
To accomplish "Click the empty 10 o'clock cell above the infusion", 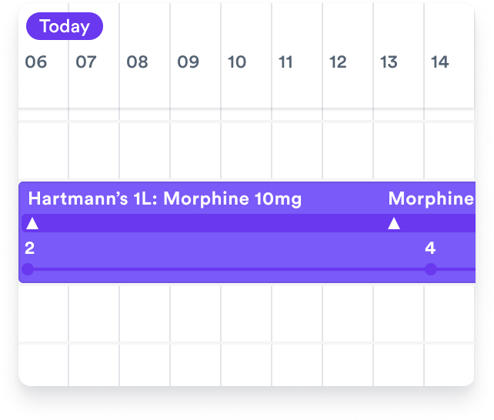I will tap(246, 151).
